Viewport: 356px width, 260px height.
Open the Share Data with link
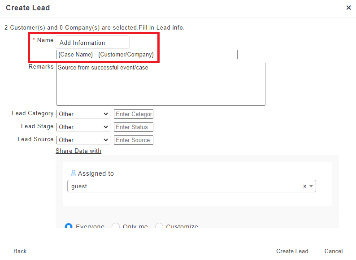[78, 151]
